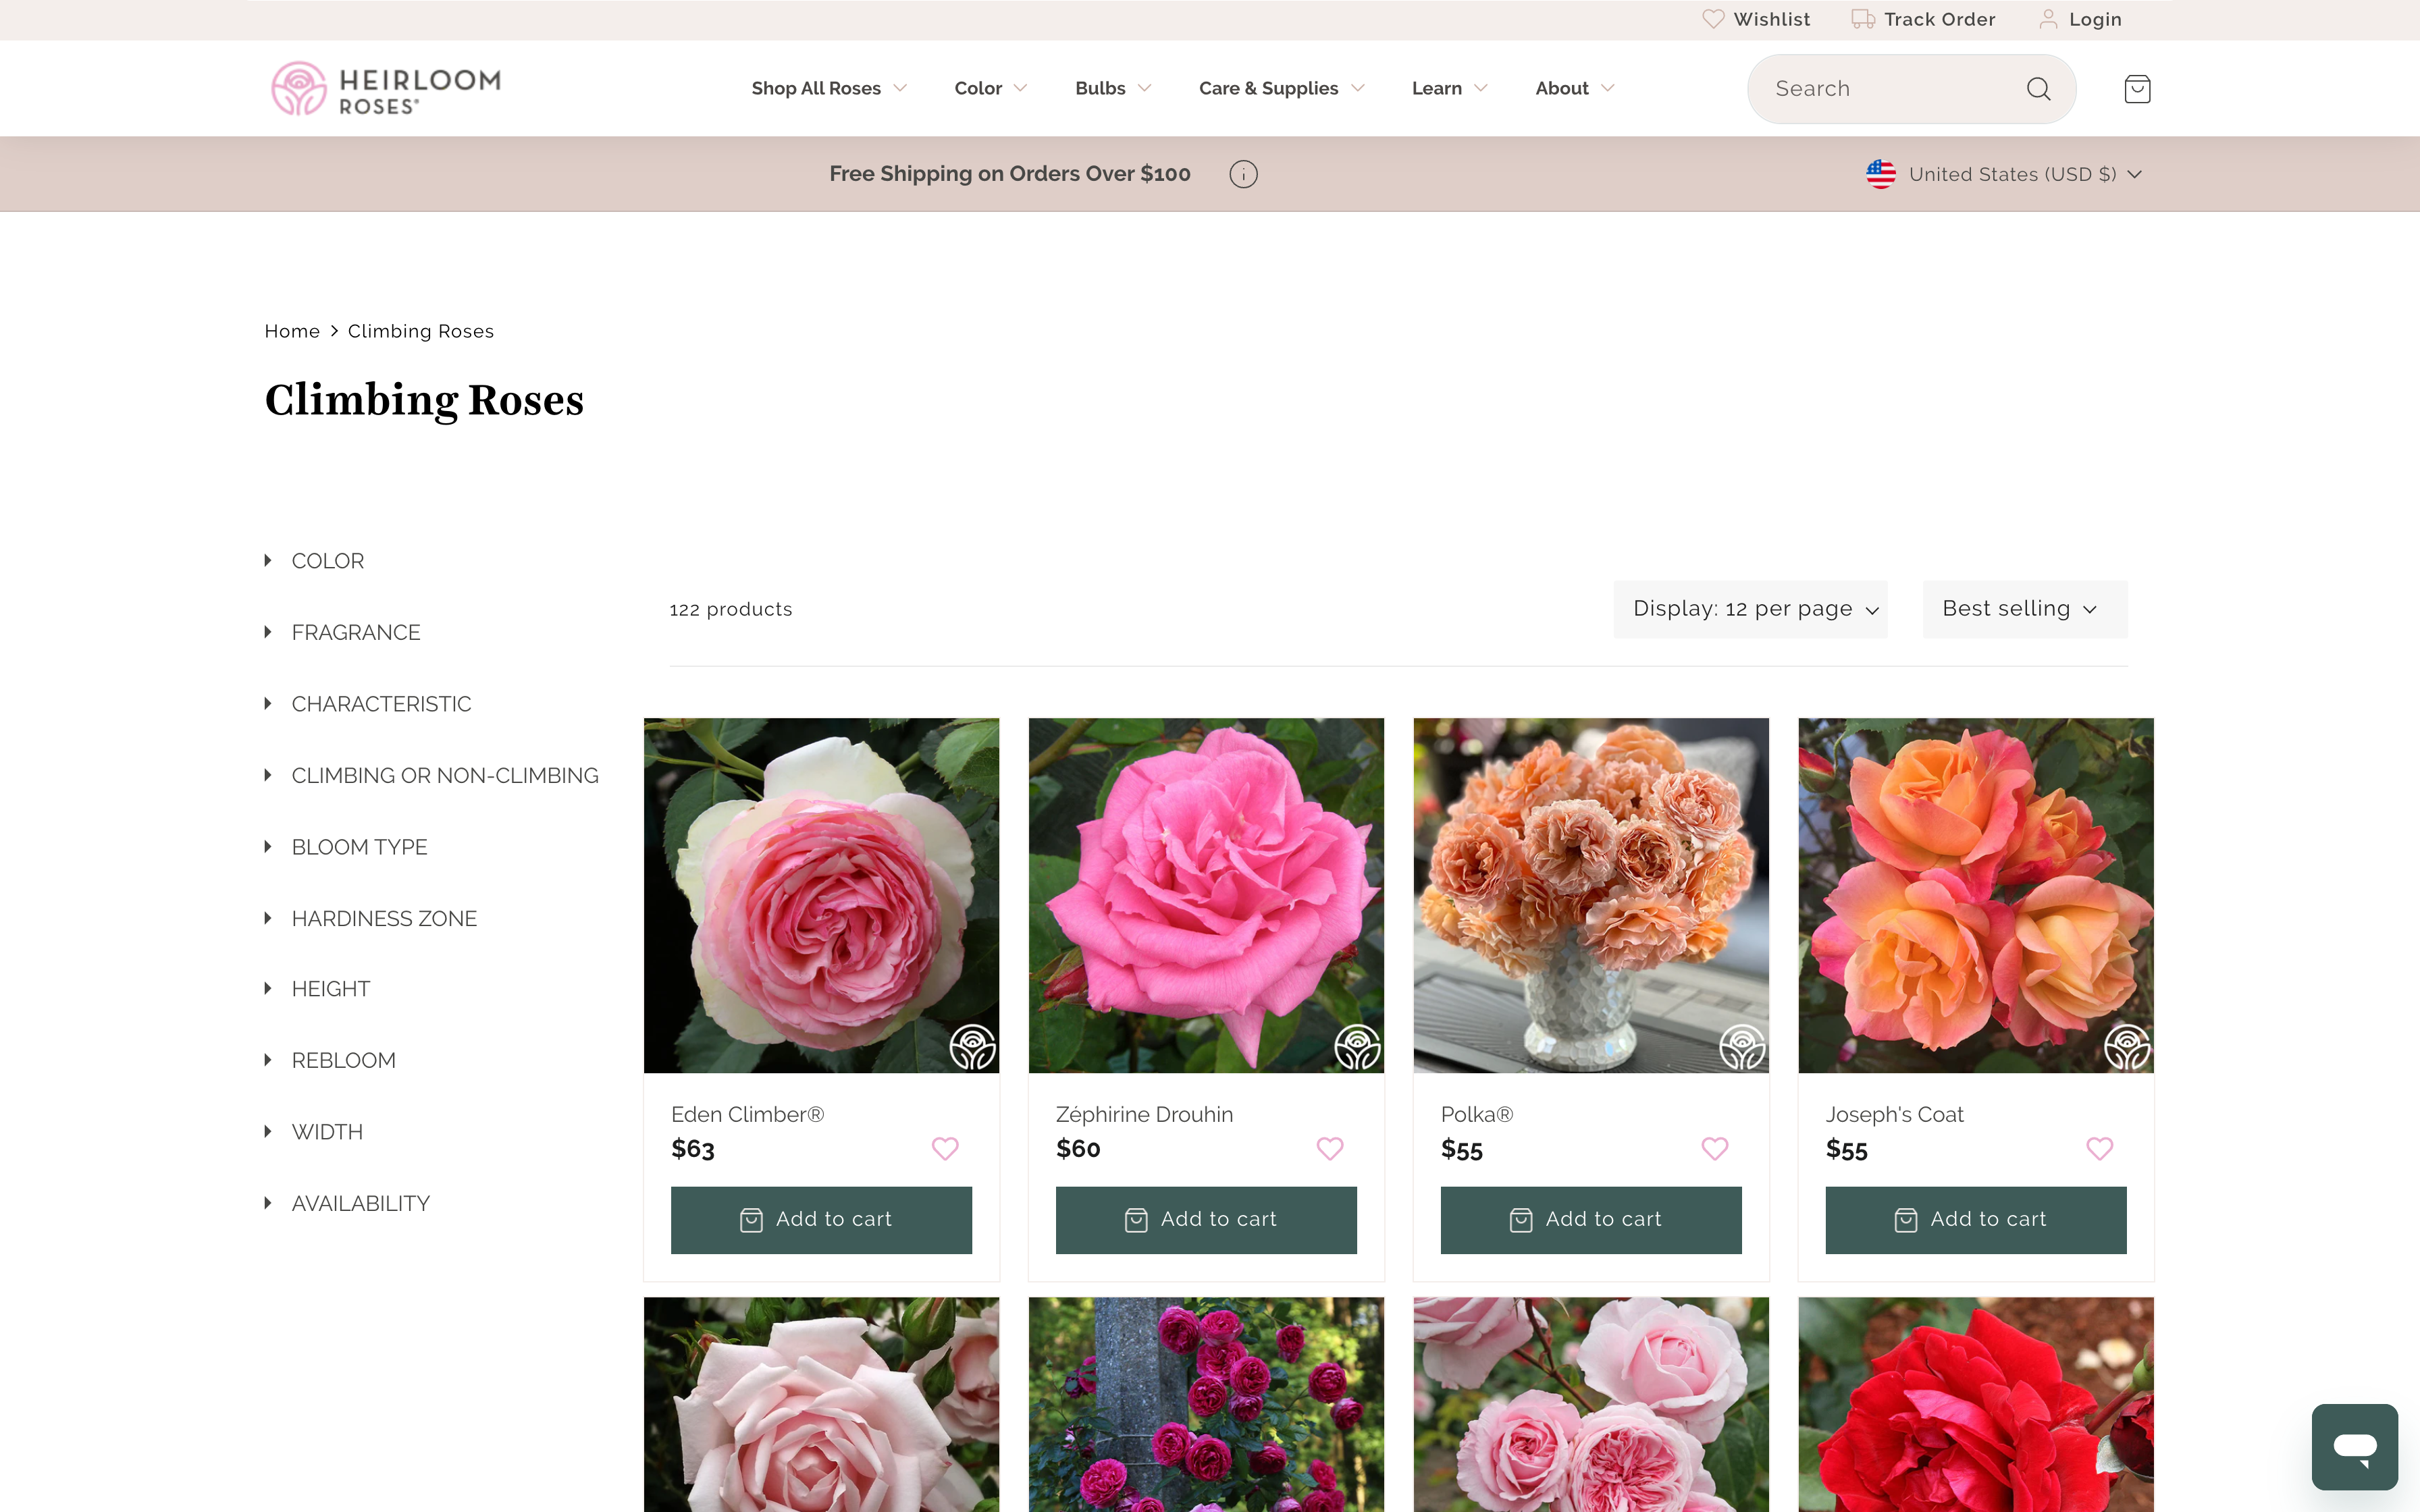Add Eden Climber to wishlist with heart toggle

[945, 1149]
